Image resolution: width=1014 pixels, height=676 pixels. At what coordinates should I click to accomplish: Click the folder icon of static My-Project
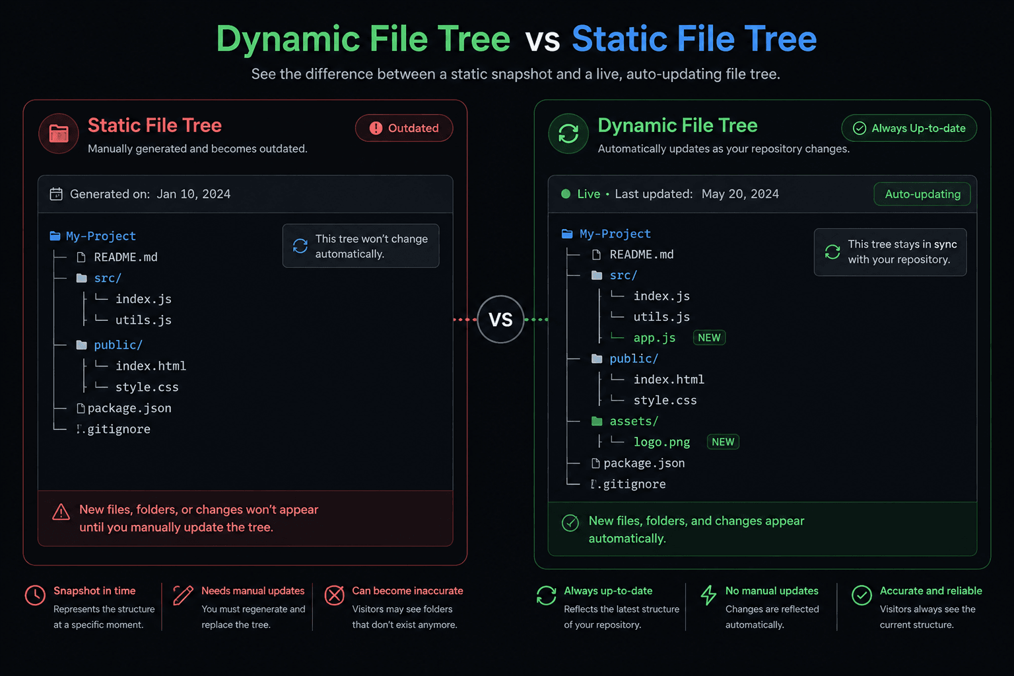click(x=55, y=236)
